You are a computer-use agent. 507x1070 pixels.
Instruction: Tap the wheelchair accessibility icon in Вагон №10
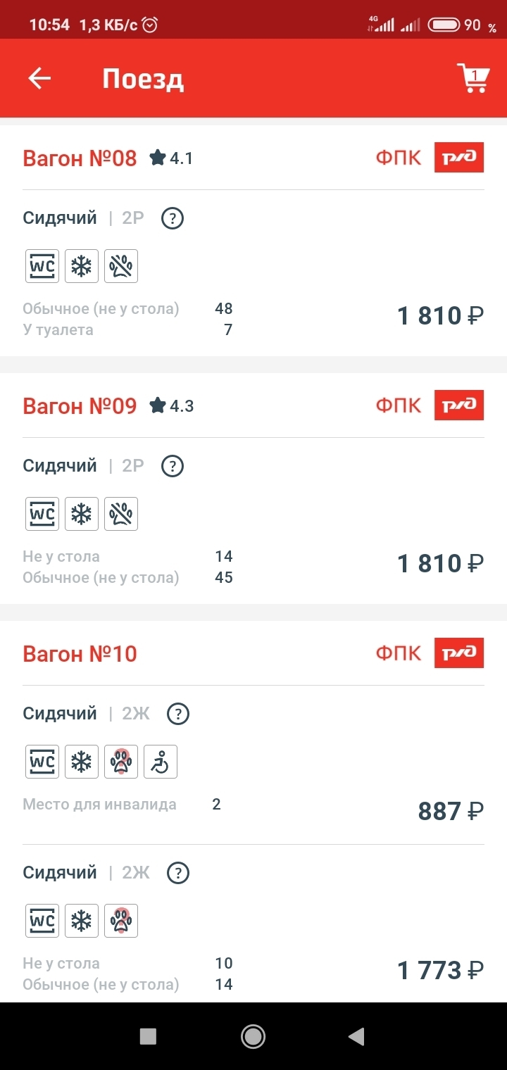(161, 762)
